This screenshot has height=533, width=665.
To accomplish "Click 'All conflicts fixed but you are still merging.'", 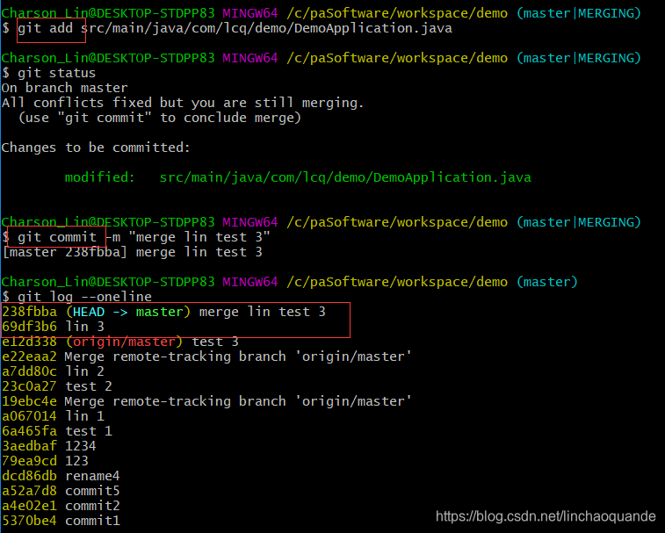I will pyautogui.click(x=183, y=103).
